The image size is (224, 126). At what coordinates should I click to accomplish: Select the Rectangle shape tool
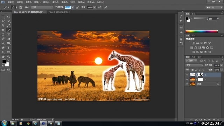(8, 52)
